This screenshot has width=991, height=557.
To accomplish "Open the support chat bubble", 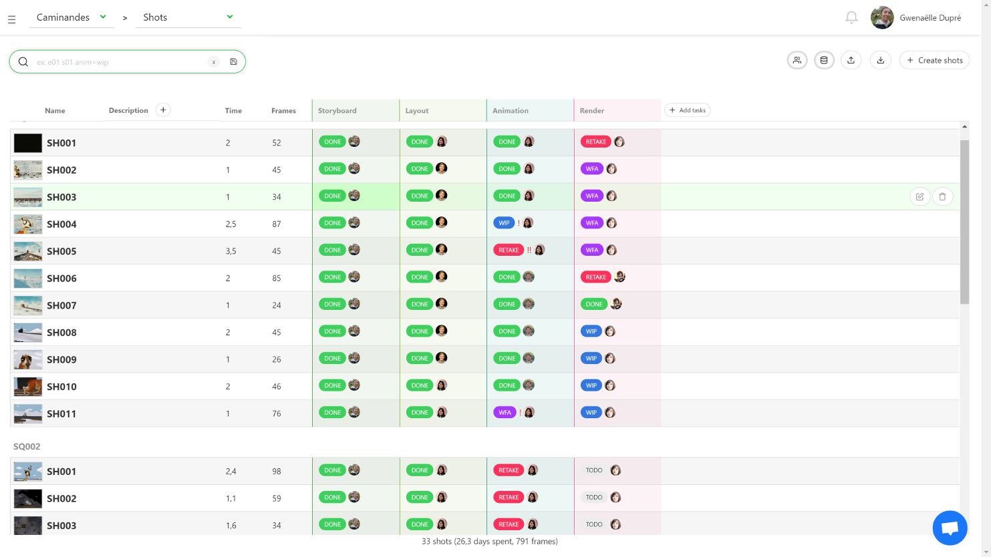I will point(950,528).
